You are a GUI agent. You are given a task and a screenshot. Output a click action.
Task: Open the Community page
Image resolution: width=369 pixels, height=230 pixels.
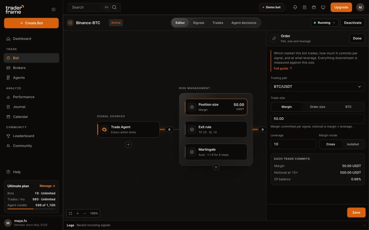tap(31, 146)
